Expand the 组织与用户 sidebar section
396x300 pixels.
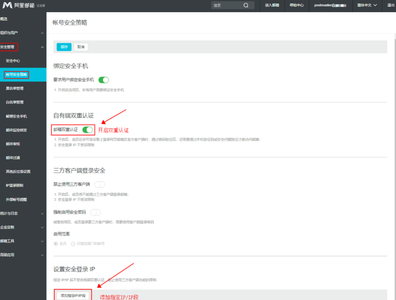point(23,33)
